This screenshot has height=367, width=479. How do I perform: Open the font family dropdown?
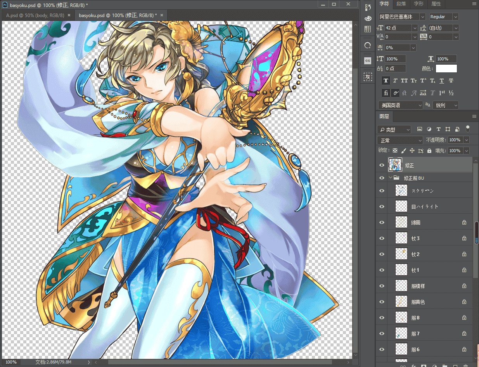tap(402, 17)
